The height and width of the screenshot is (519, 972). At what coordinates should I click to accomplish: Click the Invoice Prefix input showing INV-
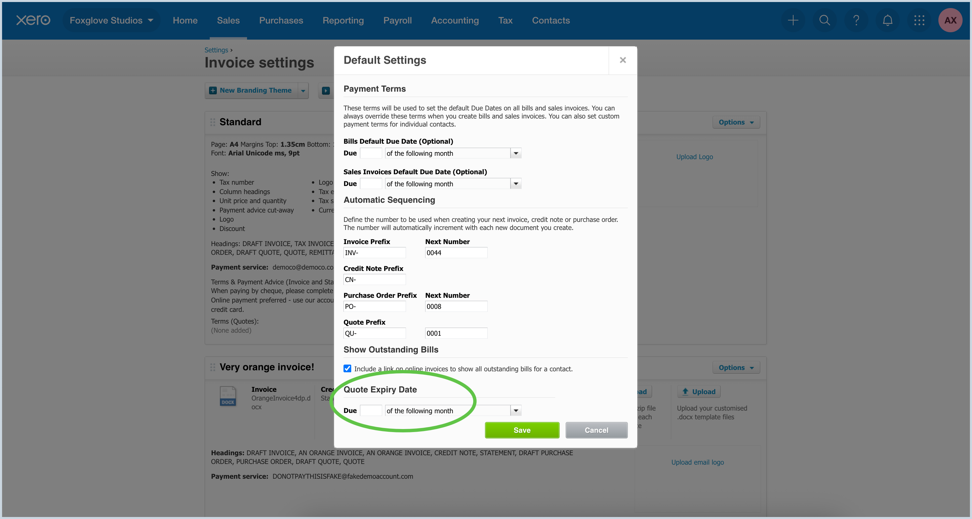[374, 252]
